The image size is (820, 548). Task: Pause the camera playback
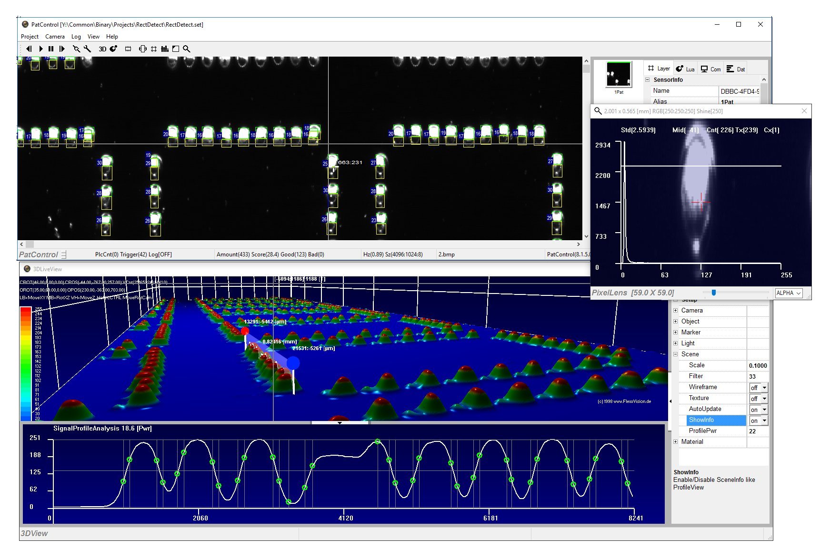point(51,49)
